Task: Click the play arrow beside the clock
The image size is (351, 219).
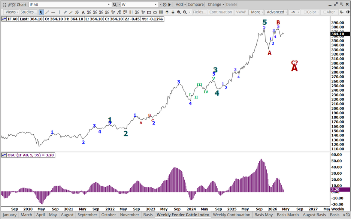Action: [169, 4]
